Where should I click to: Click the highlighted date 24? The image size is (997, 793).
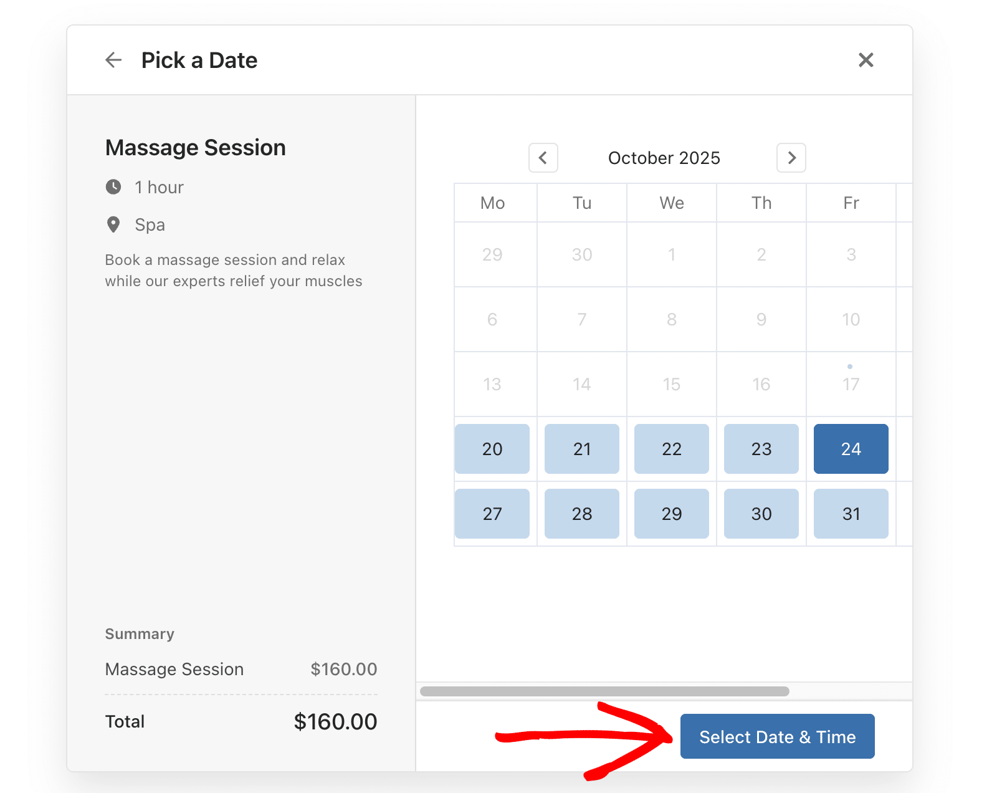tap(851, 449)
